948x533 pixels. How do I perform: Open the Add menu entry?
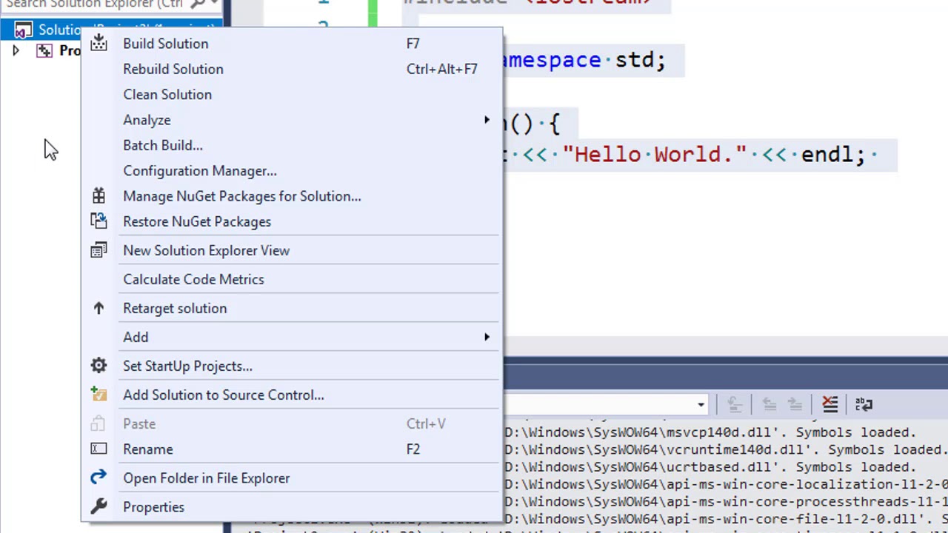click(292, 337)
